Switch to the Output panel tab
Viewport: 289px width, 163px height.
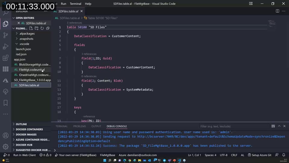[96, 126]
